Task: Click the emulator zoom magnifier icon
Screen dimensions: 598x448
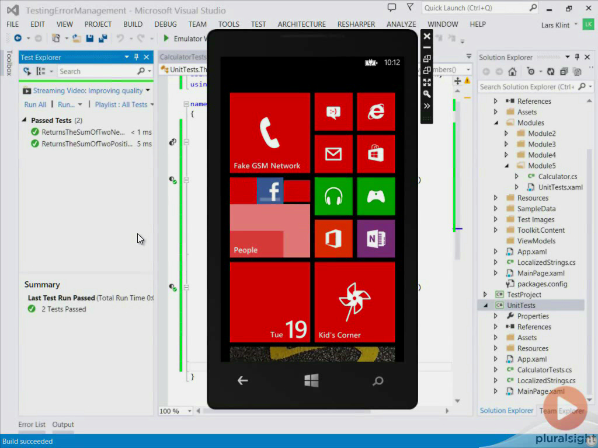Action: [x=427, y=94]
